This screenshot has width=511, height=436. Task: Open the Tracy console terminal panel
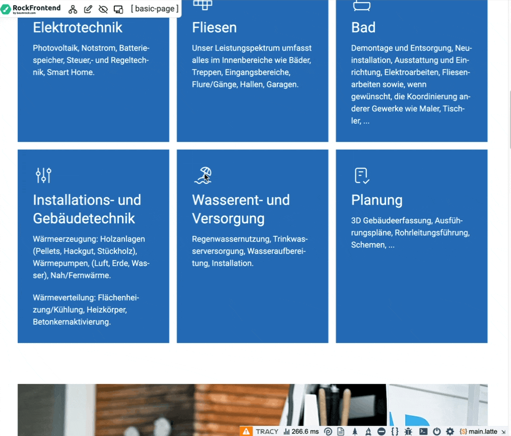[x=423, y=431]
